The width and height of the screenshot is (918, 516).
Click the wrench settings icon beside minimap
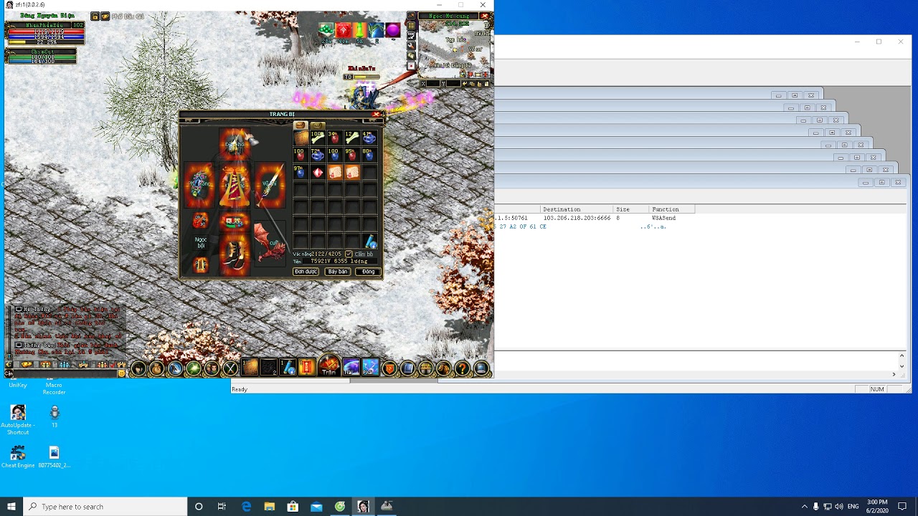(411, 45)
